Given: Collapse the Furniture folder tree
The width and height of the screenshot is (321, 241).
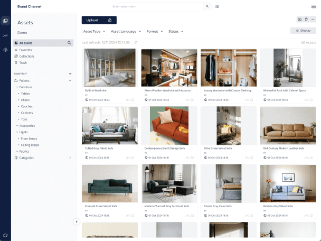Looking at the screenshot, I should [x=17, y=87].
